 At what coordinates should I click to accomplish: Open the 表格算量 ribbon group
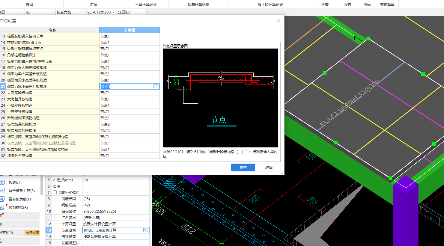387,4
